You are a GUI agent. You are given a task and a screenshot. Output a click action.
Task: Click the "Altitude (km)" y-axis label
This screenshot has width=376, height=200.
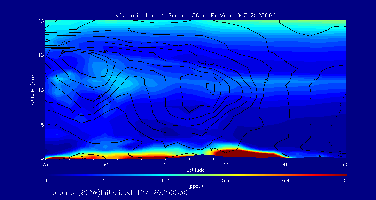point(33,90)
